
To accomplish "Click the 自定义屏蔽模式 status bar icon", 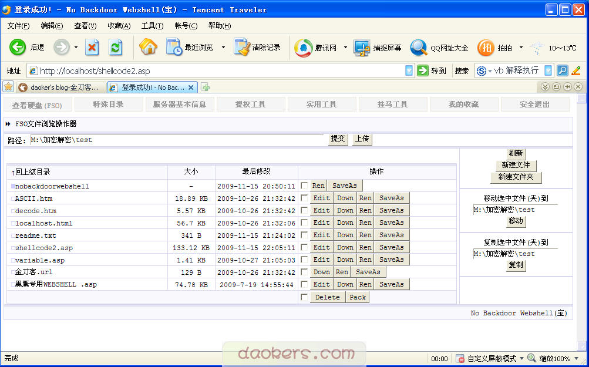I will tap(460, 358).
